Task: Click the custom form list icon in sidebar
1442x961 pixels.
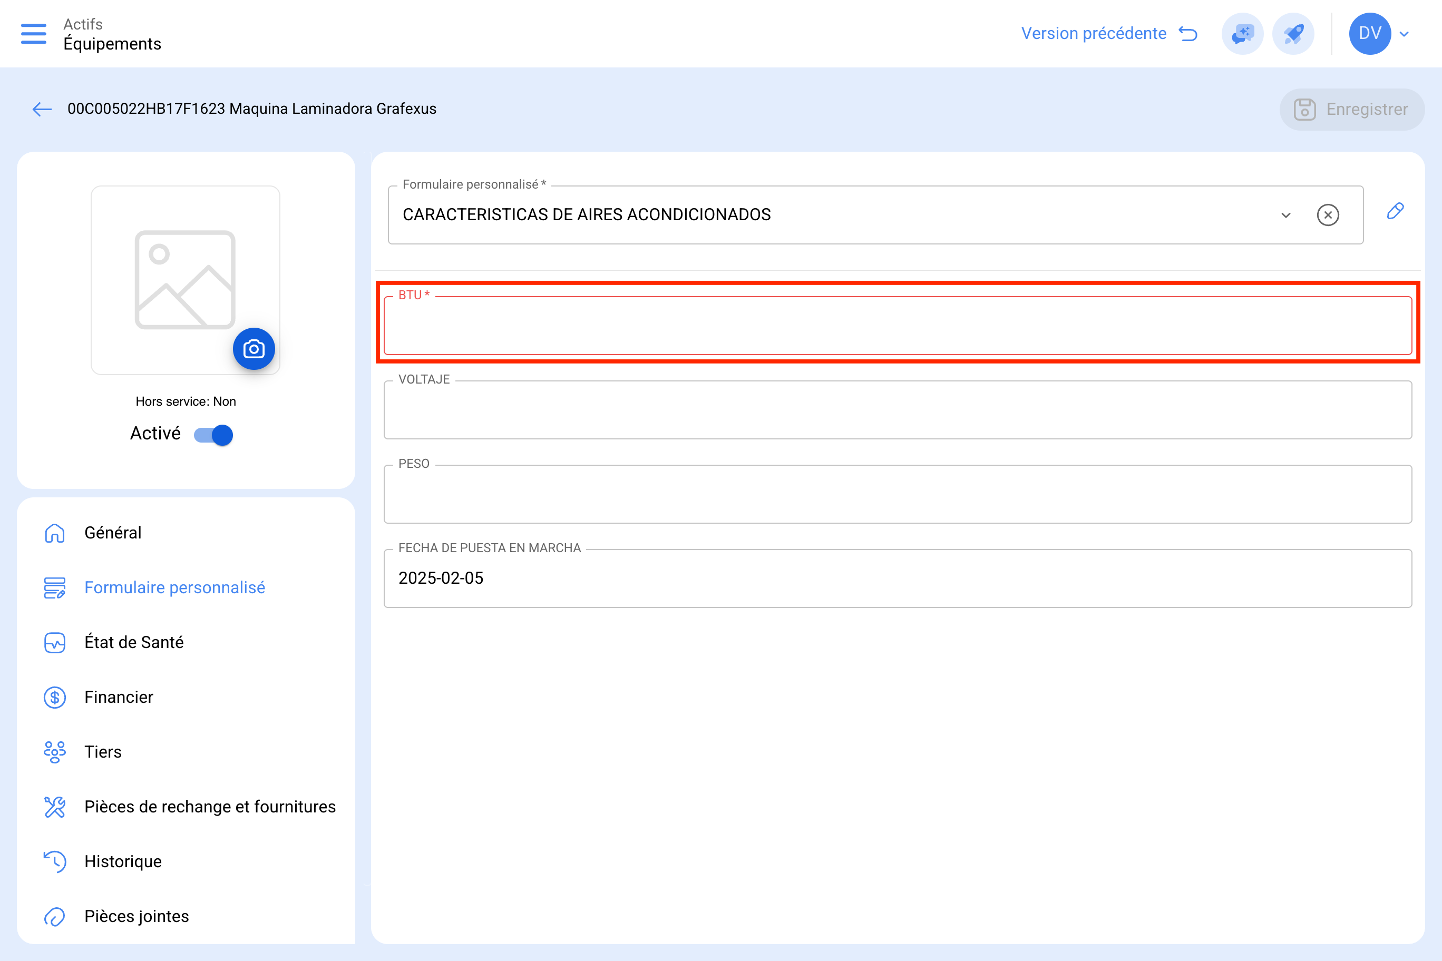Action: pyautogui.click(x=55, y=588)
